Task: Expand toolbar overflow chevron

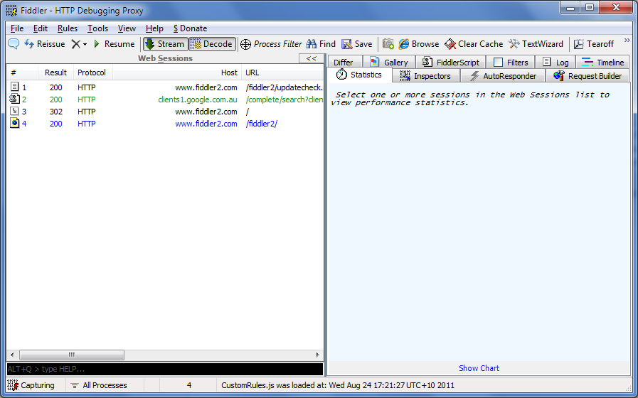Action: (627, 41)
